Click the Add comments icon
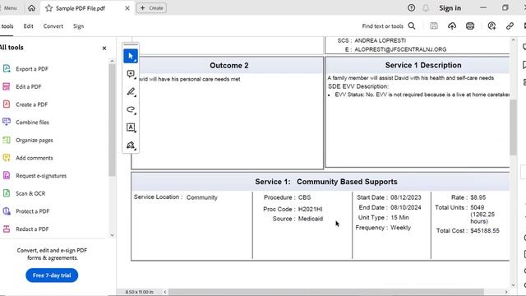The height and width of the screenshot is (296, 526). 7,157
